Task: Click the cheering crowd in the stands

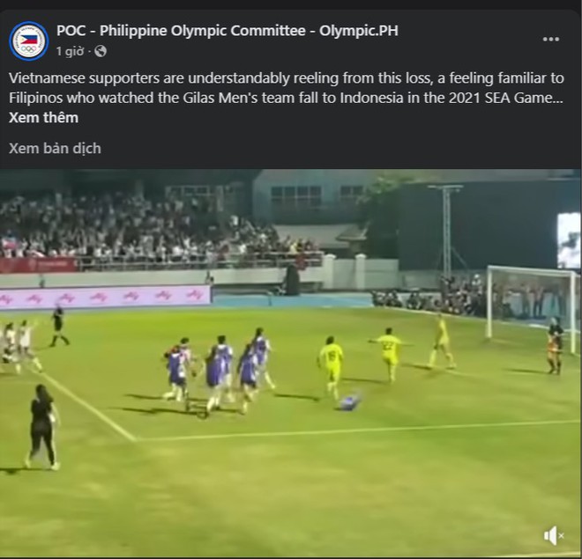Action: 156,230
